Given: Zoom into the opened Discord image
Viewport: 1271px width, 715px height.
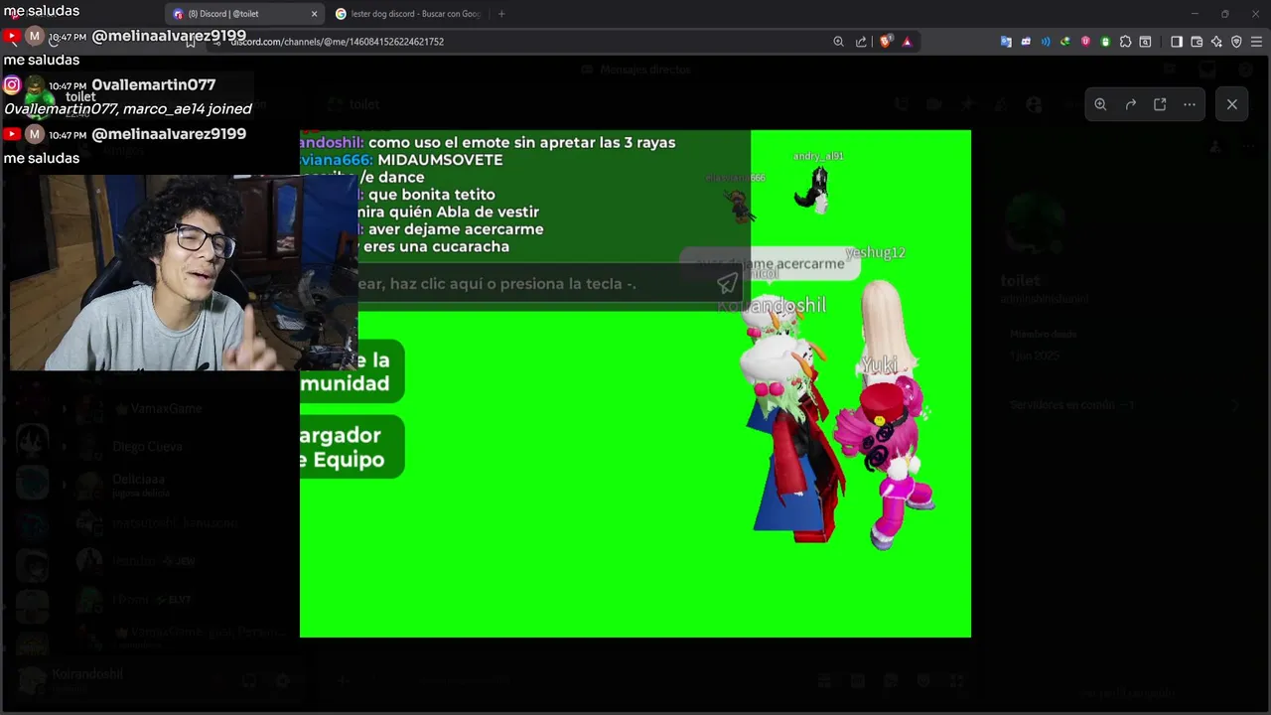Looking at the screenshot, I should click(1100, 104).
